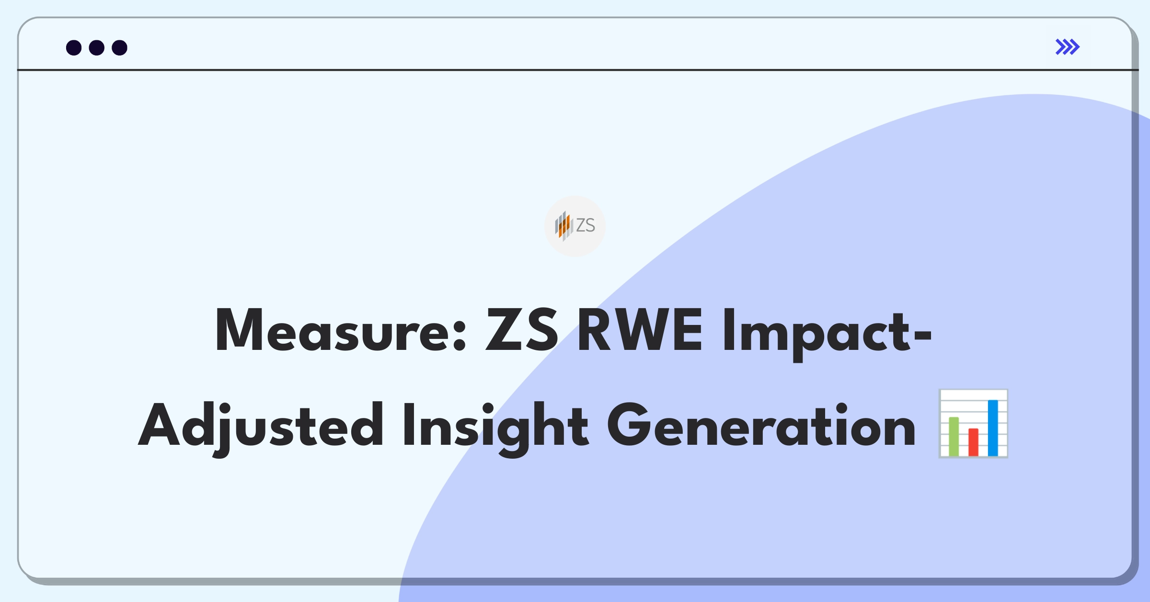Select the third dark window dot
1150x602 pixels.
pyautogui.click(x=120, y=47)
